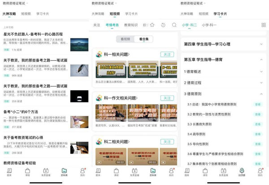Switch to the 小学-科一 tab
The image size is (269, 185).
pyautogui.click(x=209, y=25)
